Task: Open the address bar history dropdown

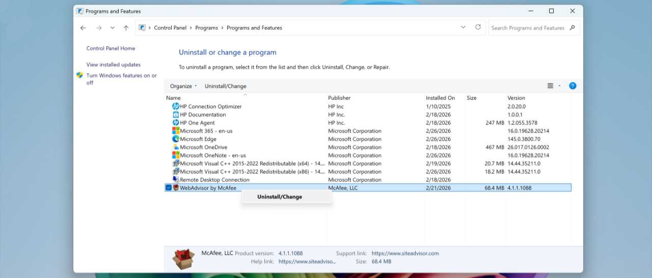Action: coord(463,27)
